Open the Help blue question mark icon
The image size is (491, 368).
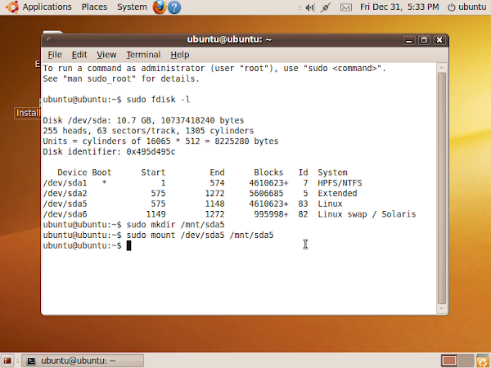click(x=174, y=7)
